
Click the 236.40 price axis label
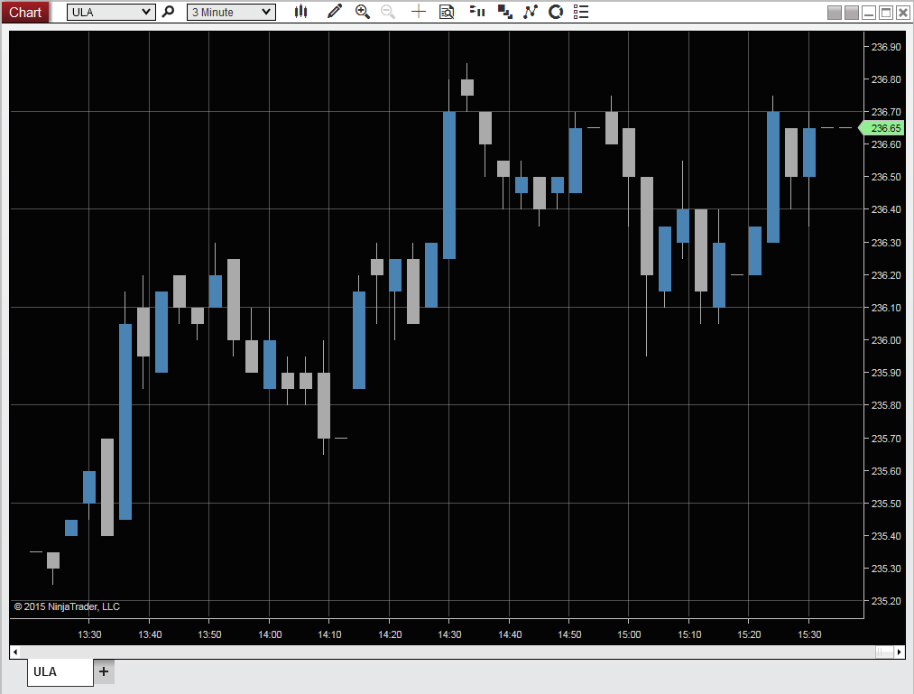click(x=885, y=208)
